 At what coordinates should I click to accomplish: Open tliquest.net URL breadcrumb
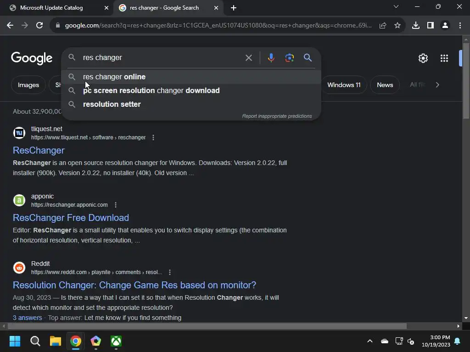pos(89,137)
